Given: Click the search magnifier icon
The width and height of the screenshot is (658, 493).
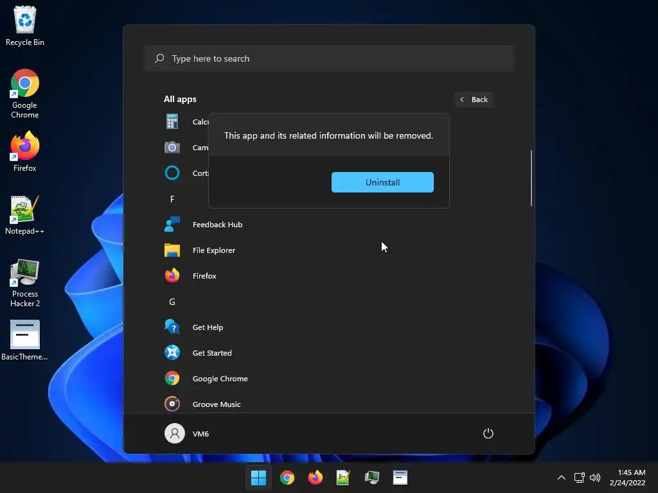Looking at the screenshot, I should (159, 58).
